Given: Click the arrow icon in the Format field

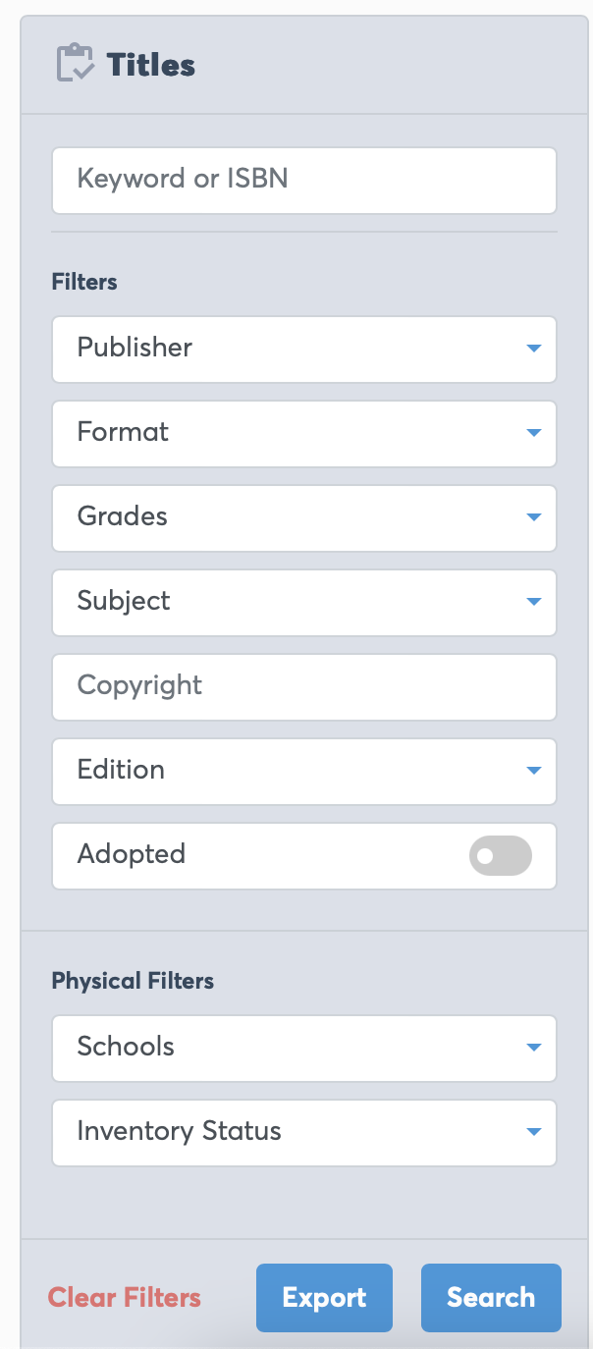Looking at the screenshot, I should coord(534,433).
